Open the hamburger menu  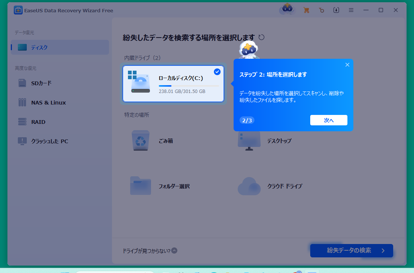click(351, 10)
